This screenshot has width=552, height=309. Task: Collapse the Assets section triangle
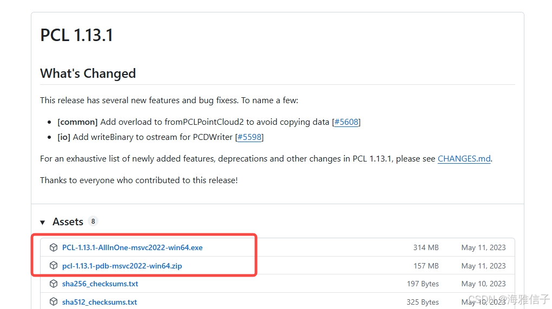[x=43, y=222]
